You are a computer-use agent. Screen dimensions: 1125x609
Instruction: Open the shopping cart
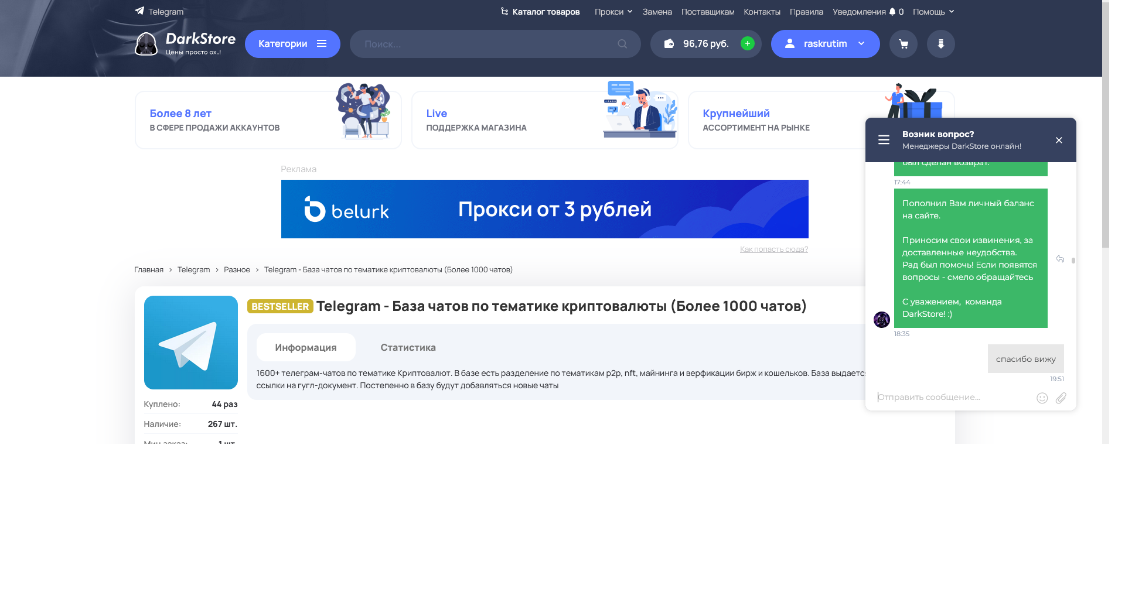904,44
